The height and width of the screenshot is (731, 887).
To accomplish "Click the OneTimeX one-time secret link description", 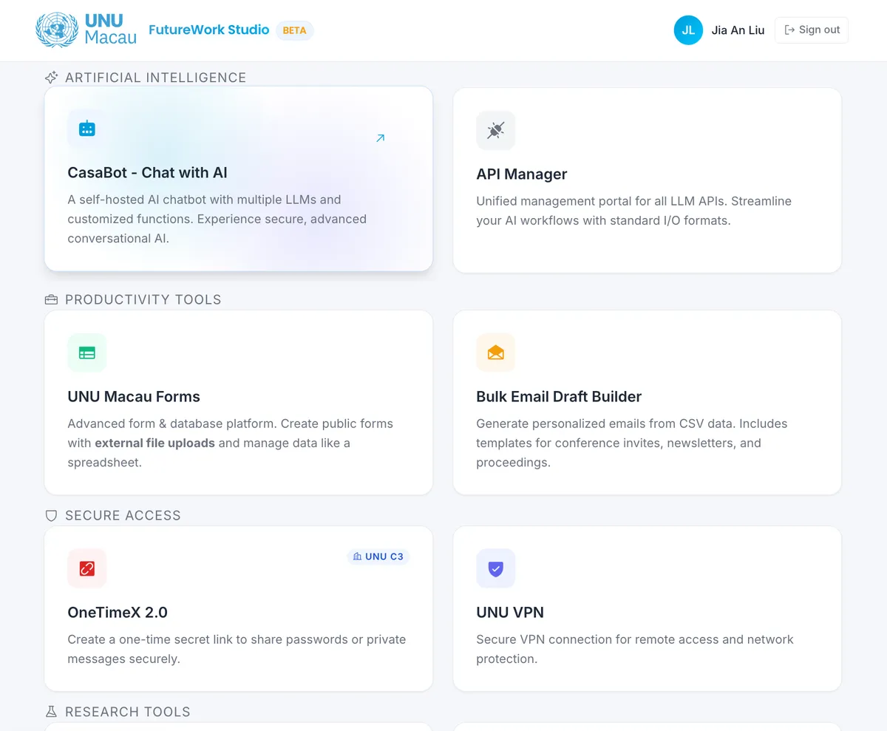I will [x=237, y=649].
